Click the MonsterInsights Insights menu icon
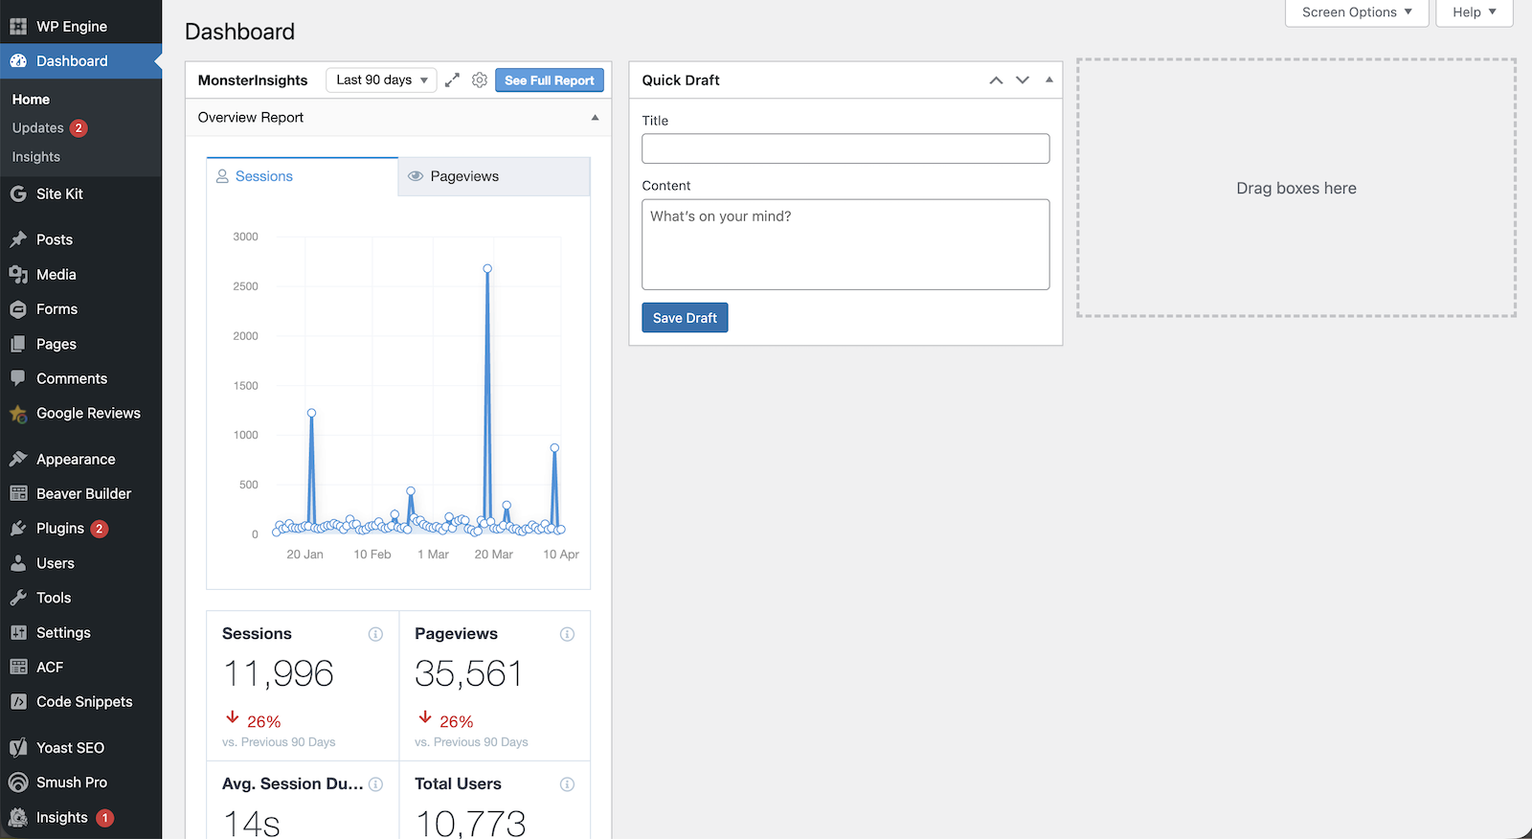The image size is (1532, 839). pyautogui.click(x=18, y=818)
